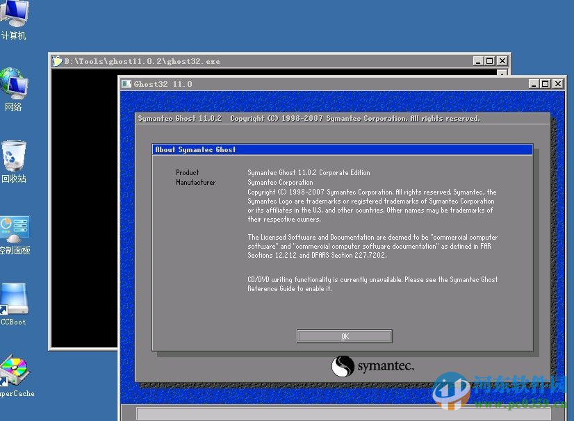Launch the CCBoot desktop shortcut
Screen dimensions: 574x421
pyautogui.click(x=13, y=304)
